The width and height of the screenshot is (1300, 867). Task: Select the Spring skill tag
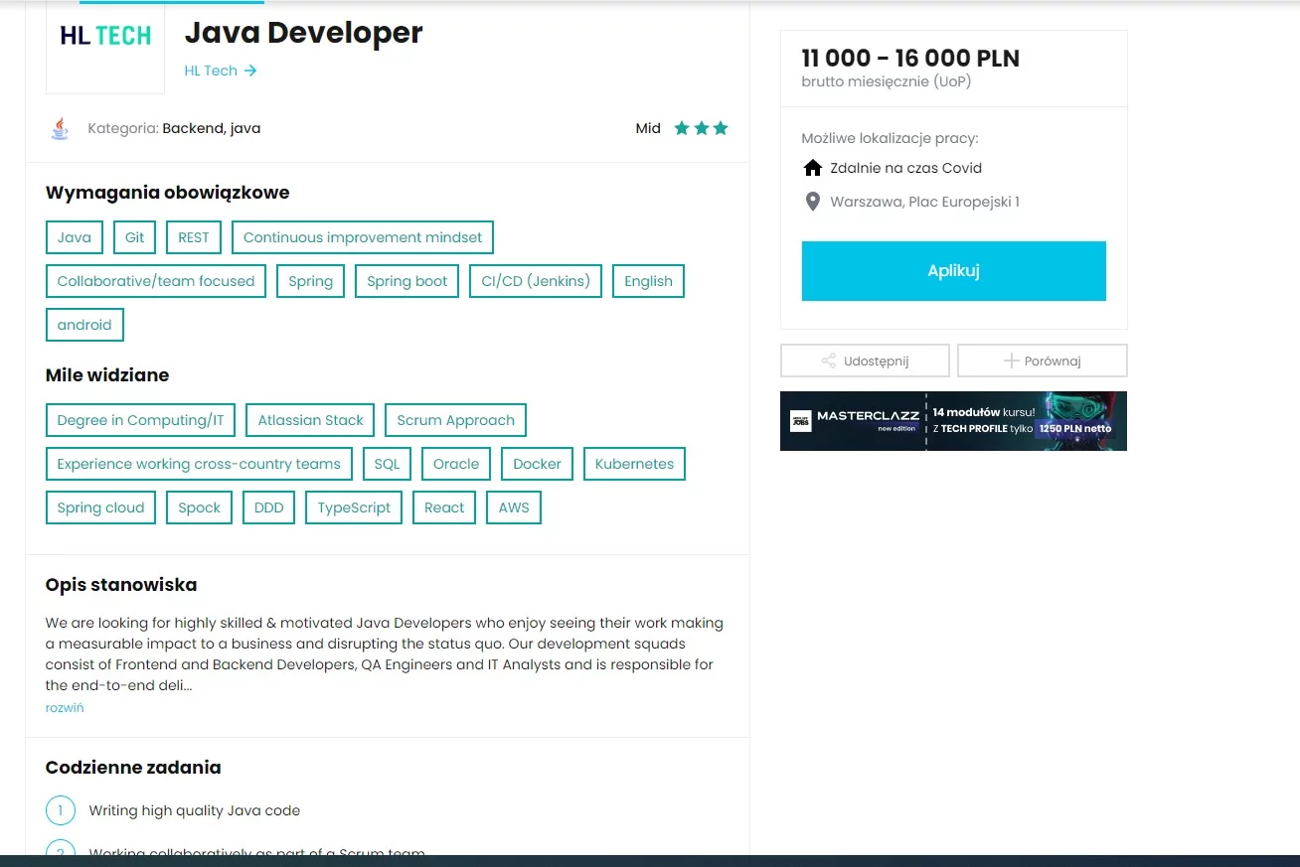(311, 281)
